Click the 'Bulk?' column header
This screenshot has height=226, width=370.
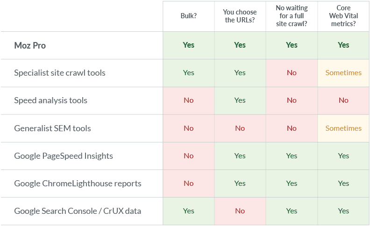(188, 16)
